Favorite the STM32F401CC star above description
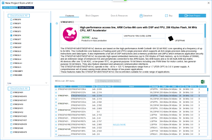Viewport: 212px width, 140px height. coord(57,24)
